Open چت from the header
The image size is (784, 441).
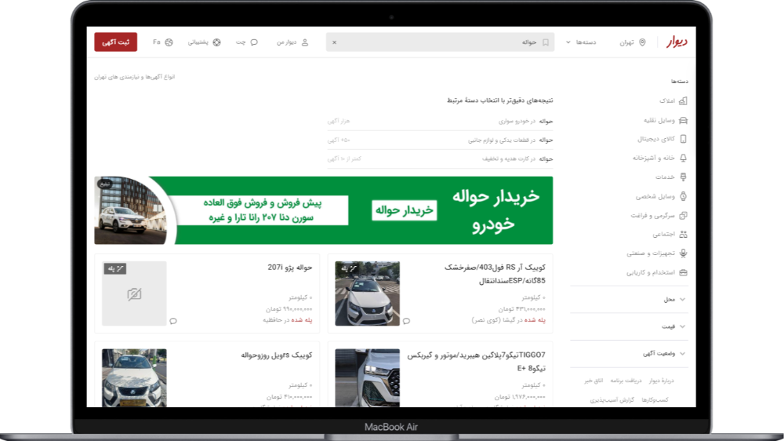tap(246, 42)
